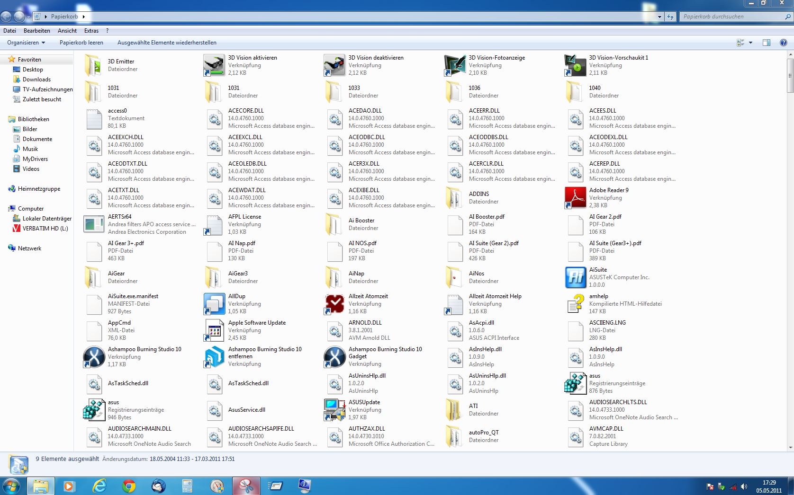Click the volume icon in the tray
The height and width of the screenshot is (495, 794).
click(x=744, y=486)
